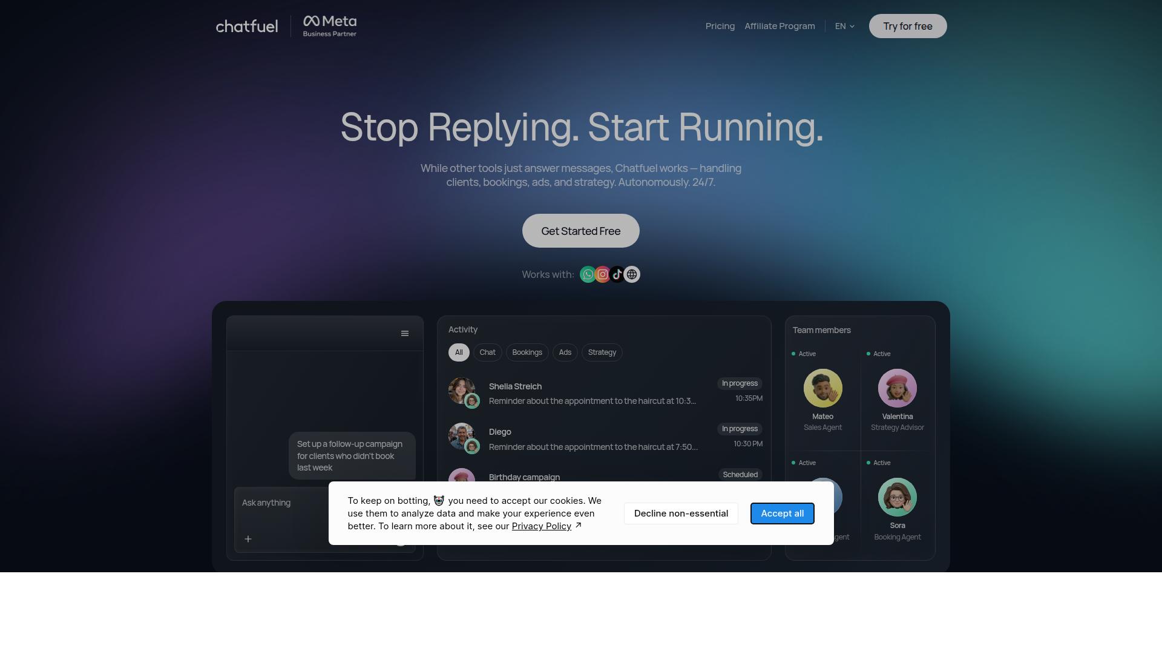Select the Ads activity filter

click(565, 352)
